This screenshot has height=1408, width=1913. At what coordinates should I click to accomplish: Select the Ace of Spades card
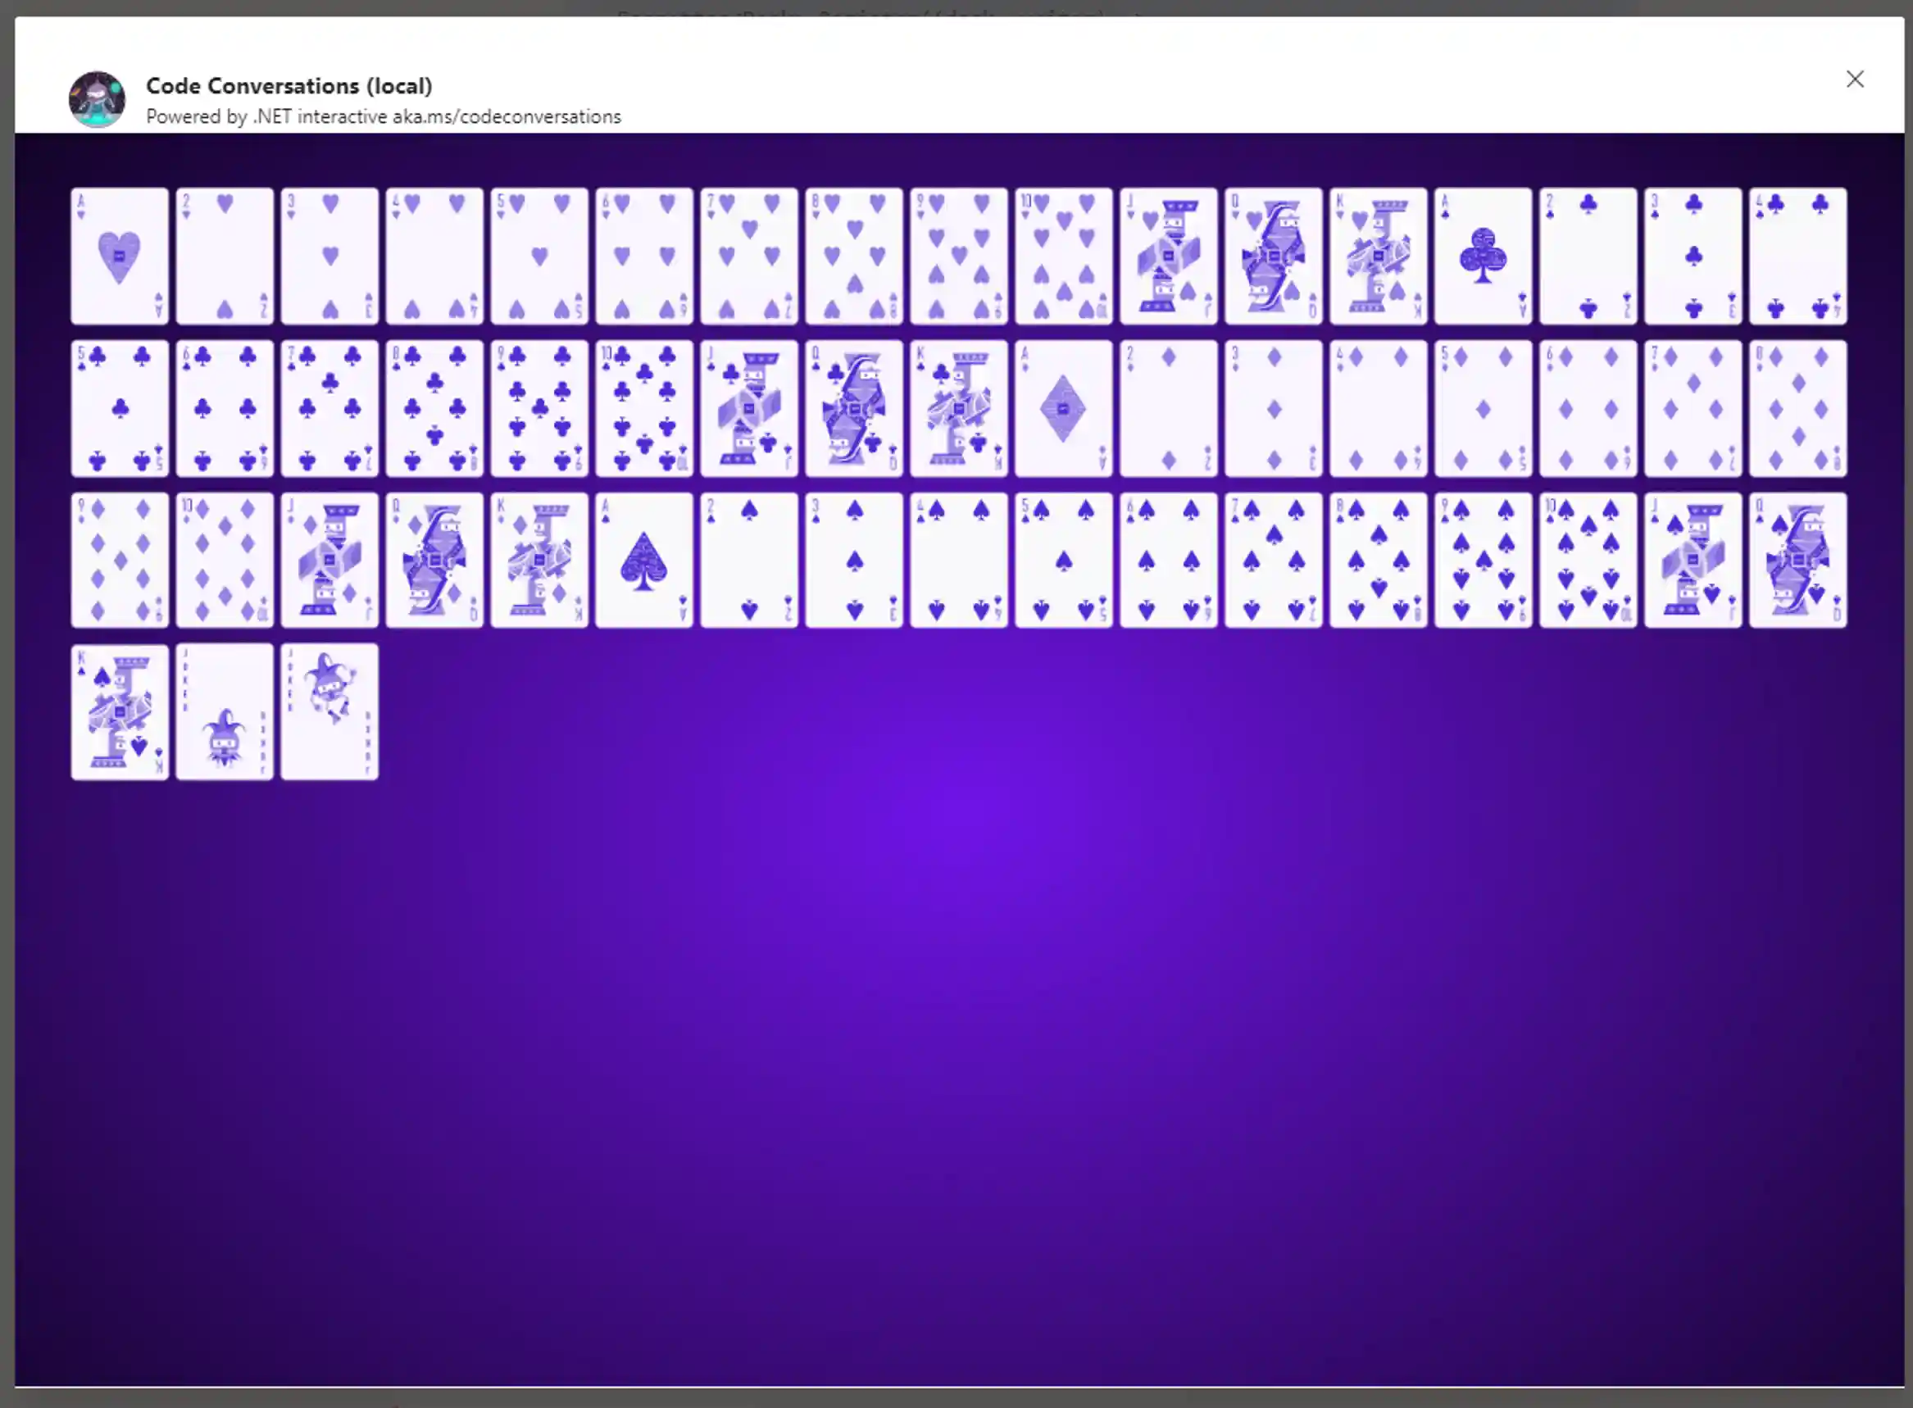tap(643, 560)
